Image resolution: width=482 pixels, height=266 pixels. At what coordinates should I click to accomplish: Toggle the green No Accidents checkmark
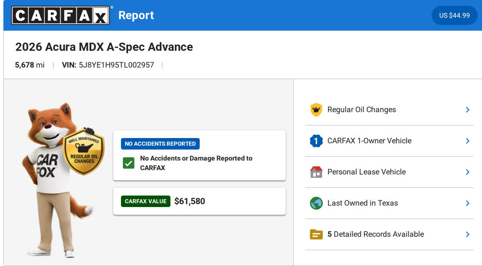tap(128, 163)
